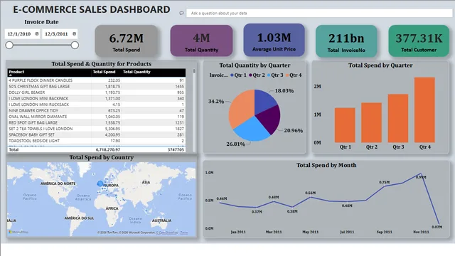Click the 0.56M data label on line chart
Viewport: 455px width, 256px height.
pos(310,193)
